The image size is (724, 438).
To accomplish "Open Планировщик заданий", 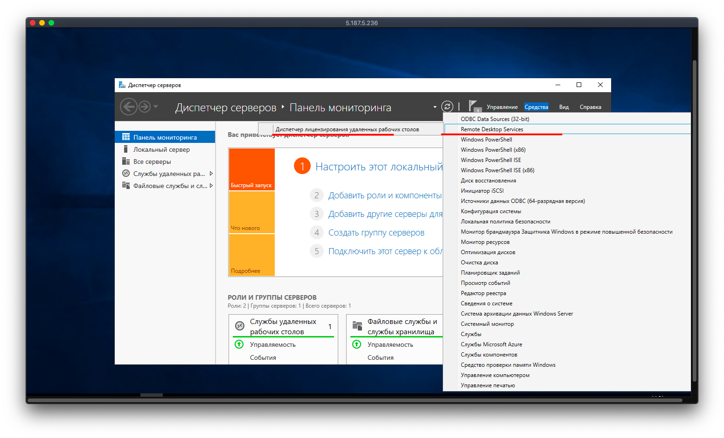I will click(x=567, y=272).
